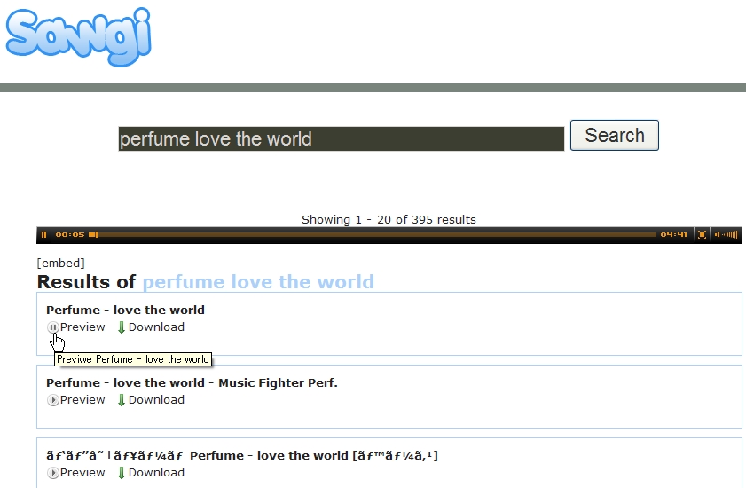
Task: Click the search query input field
Action: pos(342,138)
